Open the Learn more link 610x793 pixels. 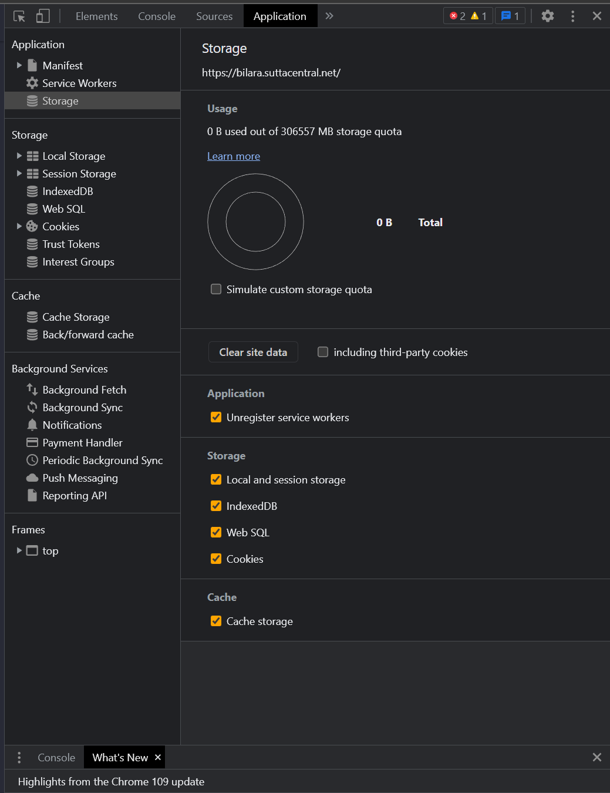coord(234,156)
